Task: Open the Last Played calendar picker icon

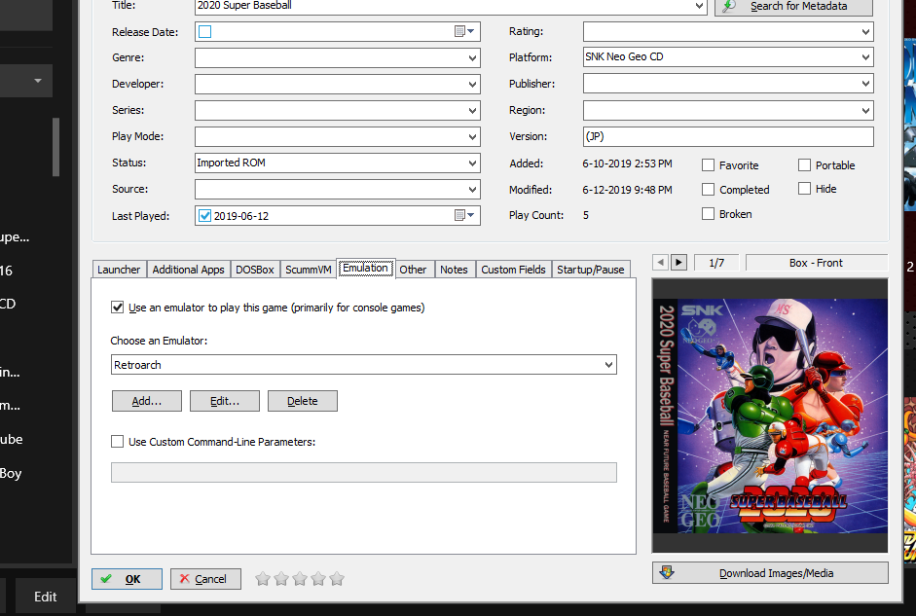Action: click(x=464, y=215)
